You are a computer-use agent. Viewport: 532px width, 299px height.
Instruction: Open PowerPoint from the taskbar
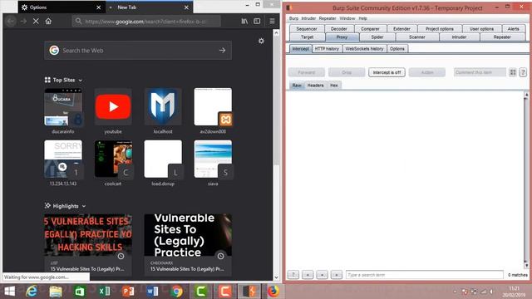(x=128, y=292)
